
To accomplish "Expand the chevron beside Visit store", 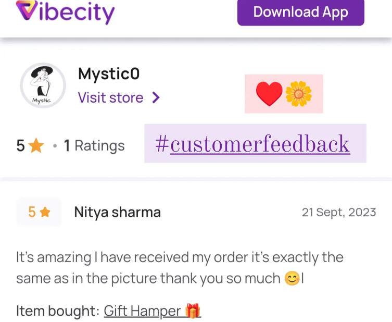I will 156,97.
